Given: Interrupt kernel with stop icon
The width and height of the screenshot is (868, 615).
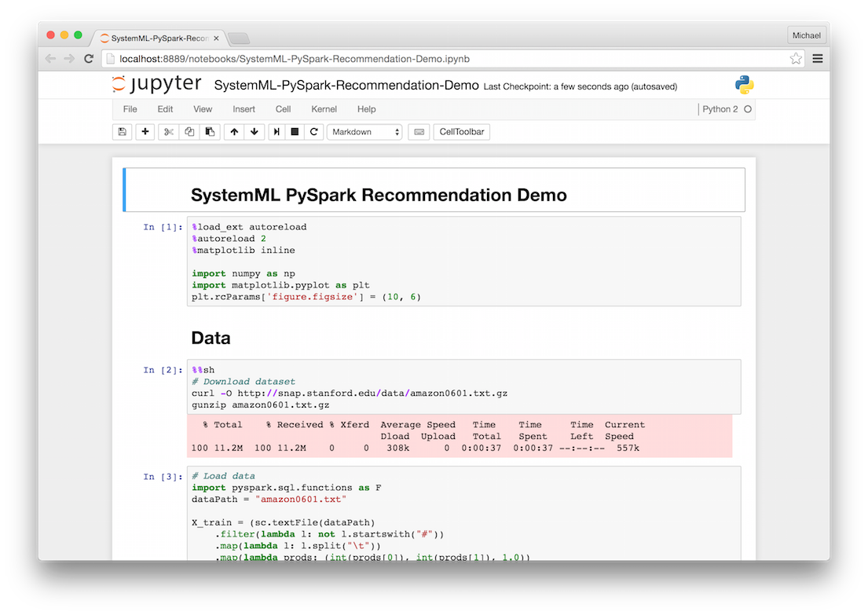Looking at the screenshot, I should [295, 132].
